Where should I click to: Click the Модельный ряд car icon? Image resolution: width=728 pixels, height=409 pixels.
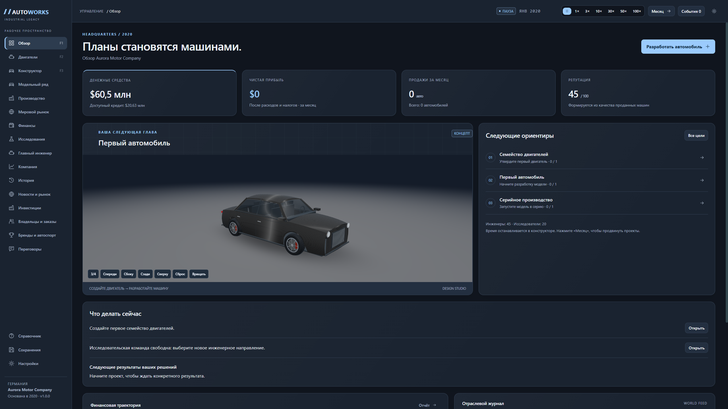11,84
